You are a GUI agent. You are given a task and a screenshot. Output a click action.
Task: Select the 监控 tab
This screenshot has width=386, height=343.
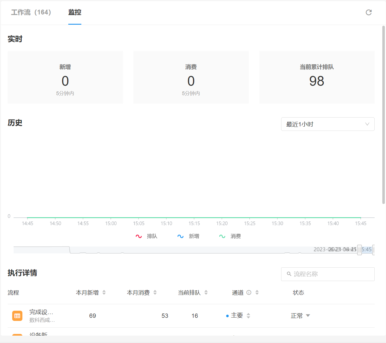click(75, 12)
